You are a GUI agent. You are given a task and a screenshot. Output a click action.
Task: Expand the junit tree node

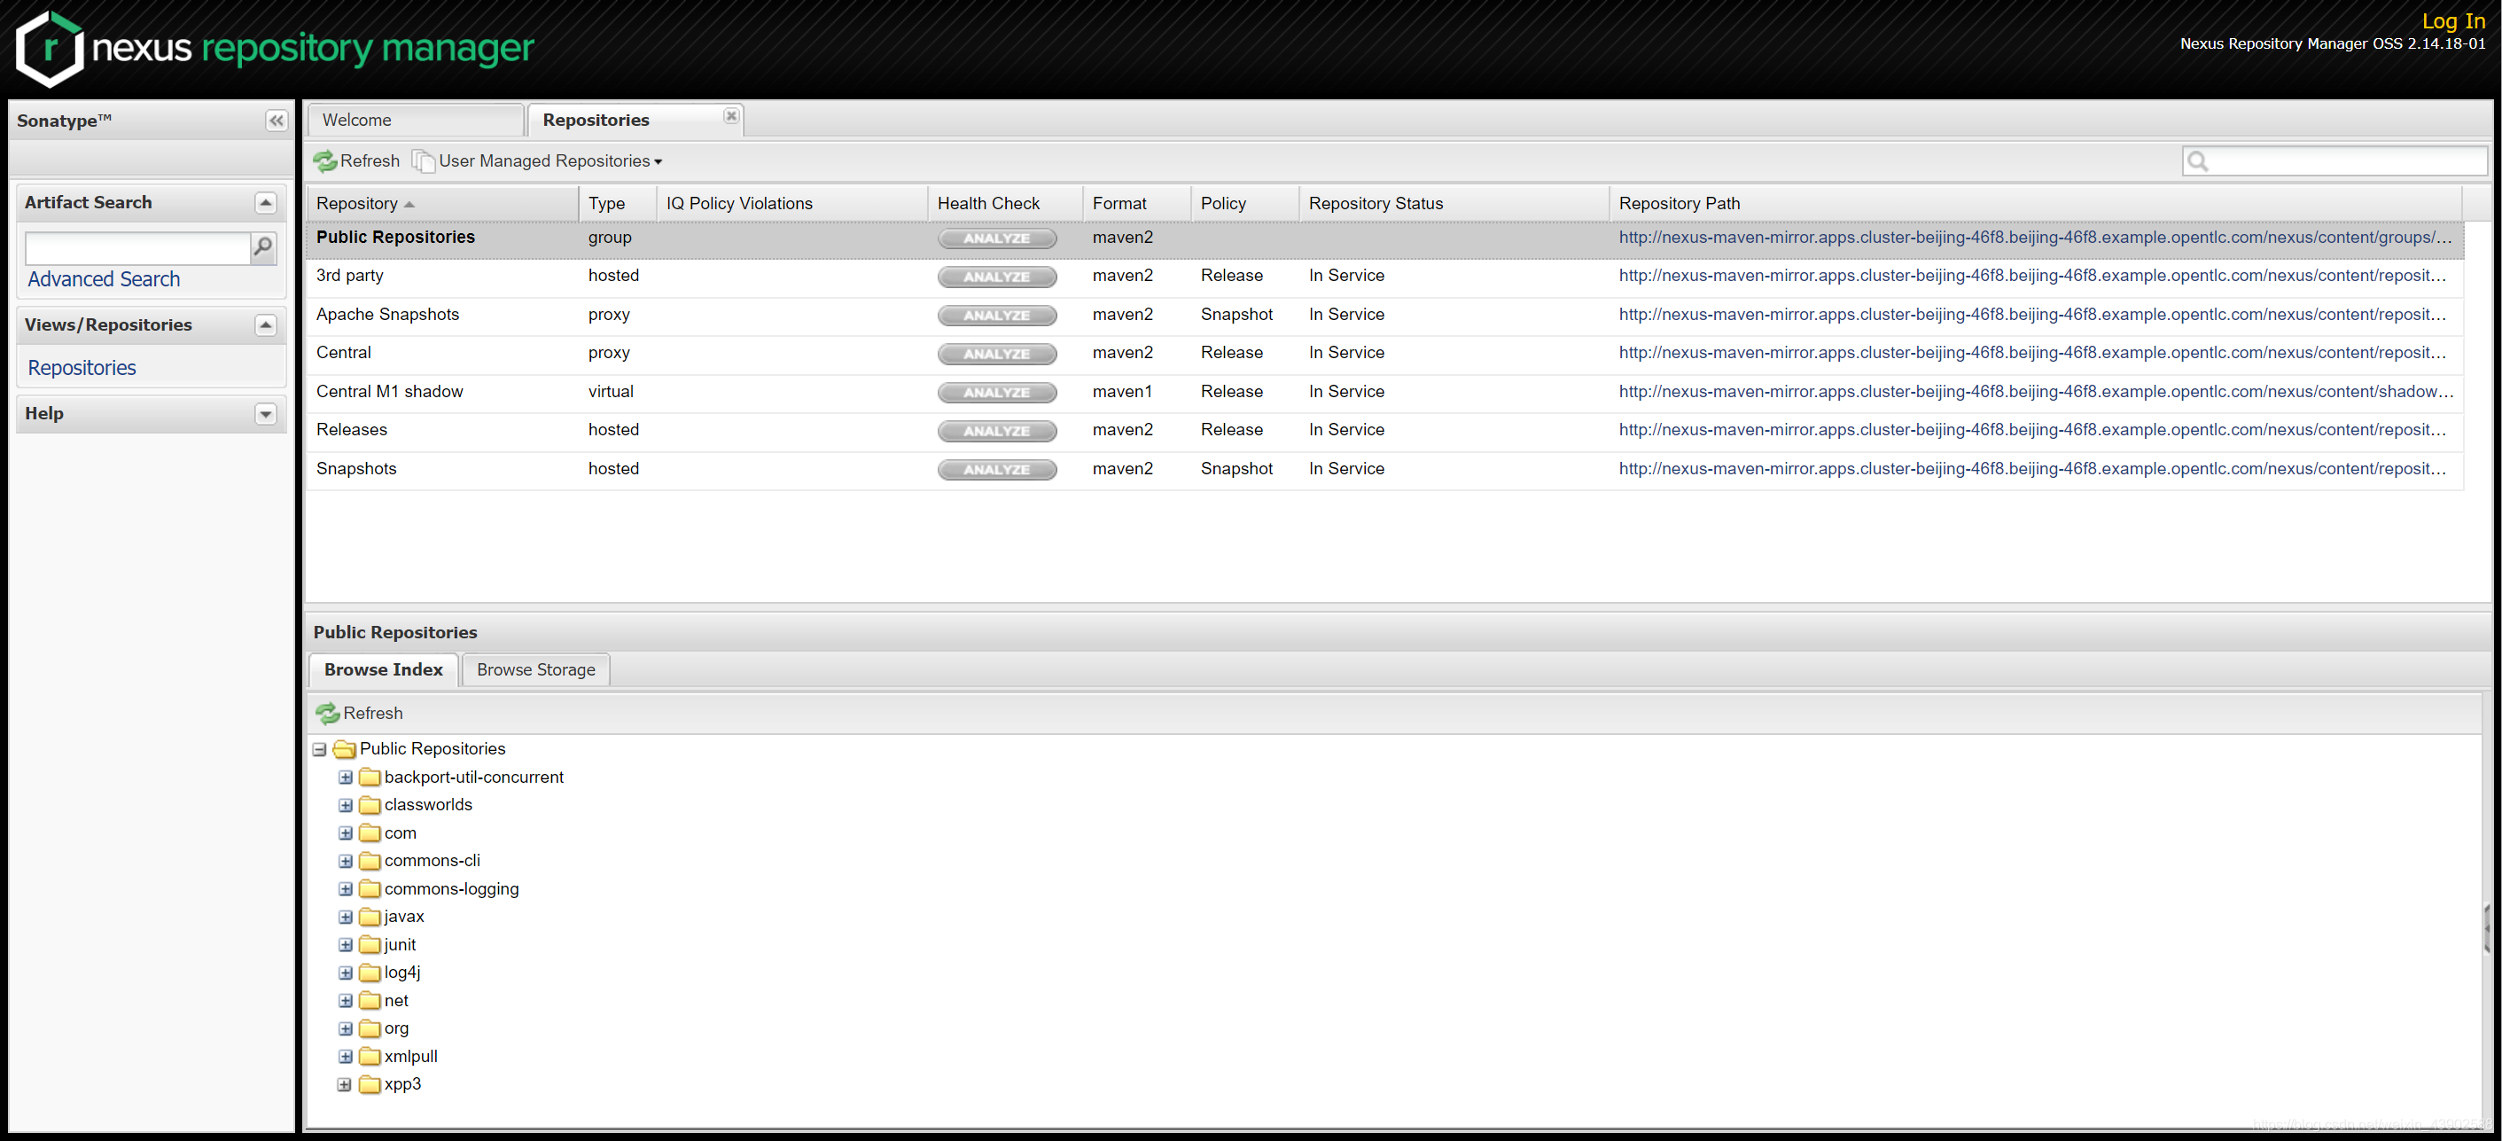[x=345, y=946]
